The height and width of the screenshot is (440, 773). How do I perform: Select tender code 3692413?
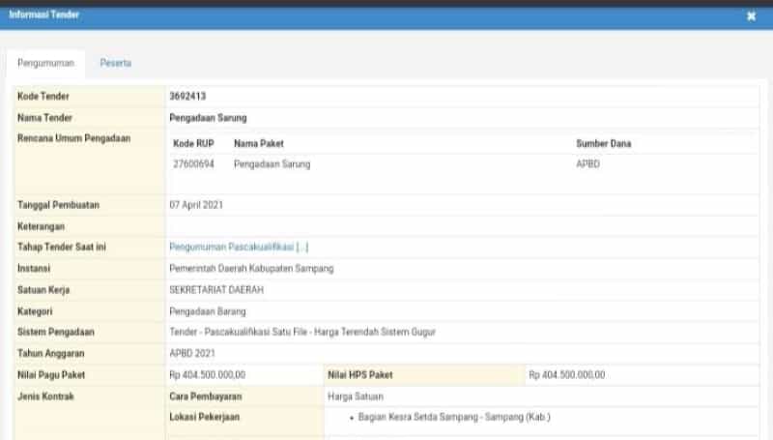point(187,96)
